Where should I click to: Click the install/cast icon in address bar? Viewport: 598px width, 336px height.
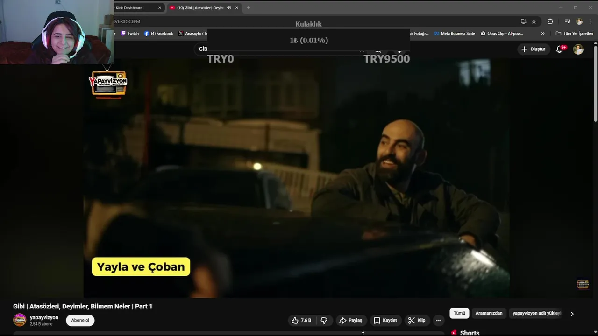(523, 21)
